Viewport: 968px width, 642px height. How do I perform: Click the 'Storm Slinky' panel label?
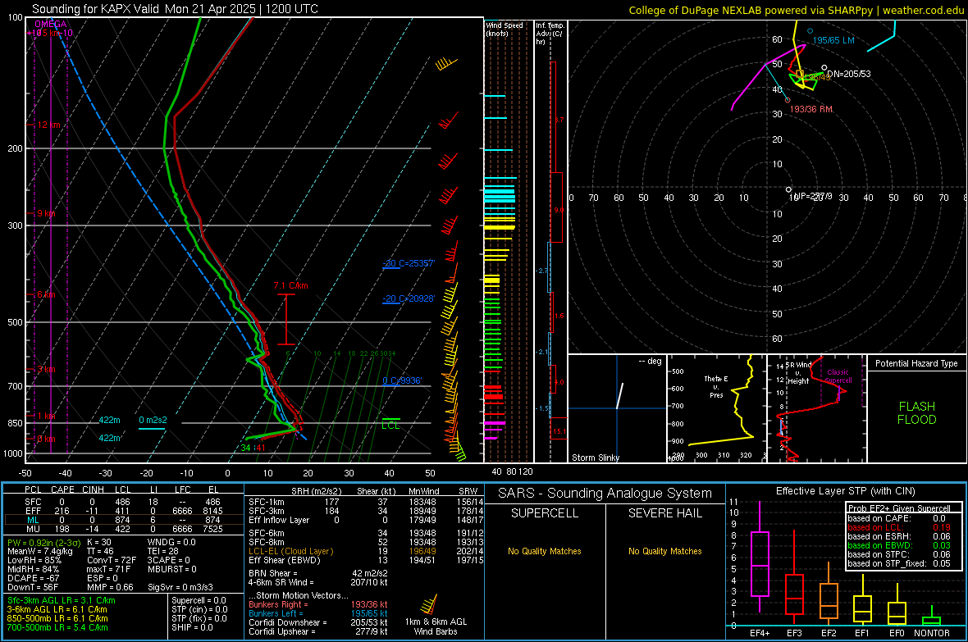(x=595, y=458)
